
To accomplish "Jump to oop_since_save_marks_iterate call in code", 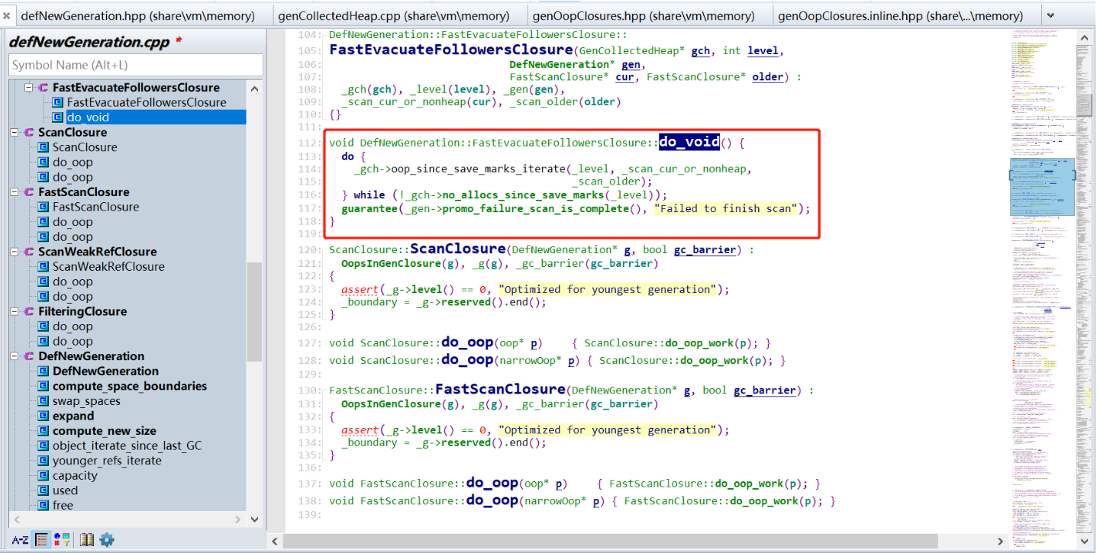I will tap(479, 169).
